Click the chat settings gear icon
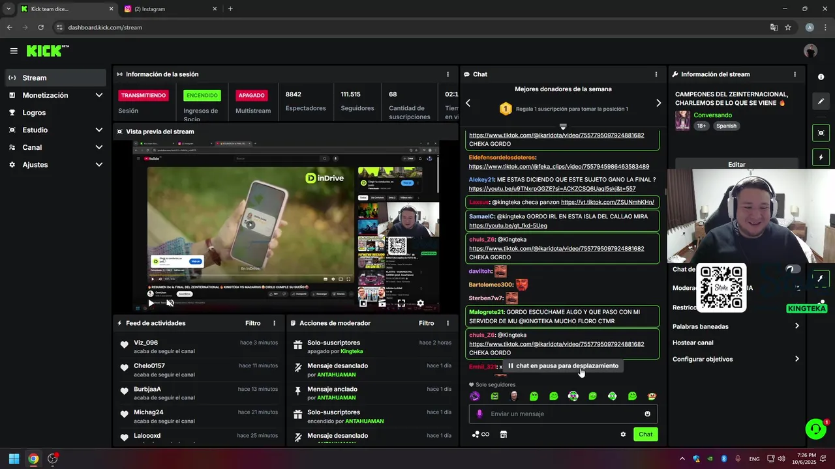 [x=623, y=434]
